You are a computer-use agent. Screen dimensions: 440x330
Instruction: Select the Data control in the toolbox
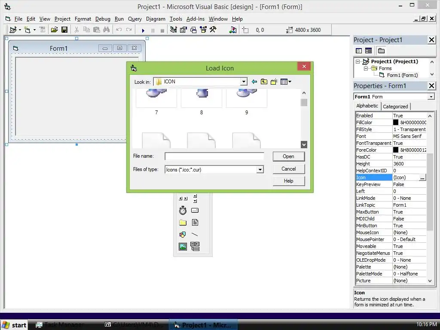coord(195,246)
